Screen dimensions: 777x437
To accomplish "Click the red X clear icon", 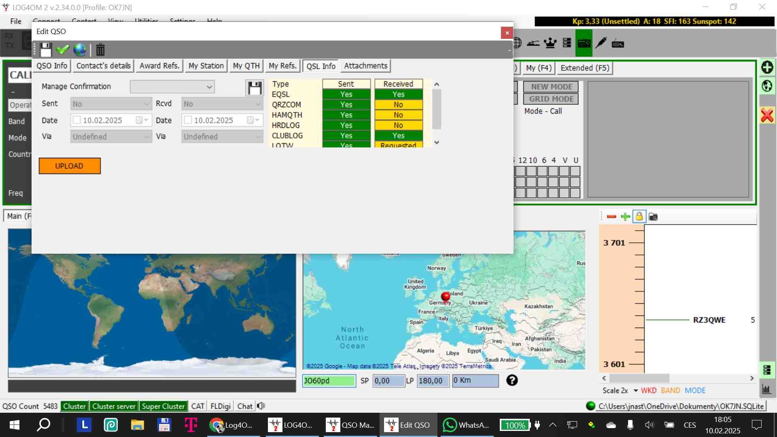I will (767, 115).
